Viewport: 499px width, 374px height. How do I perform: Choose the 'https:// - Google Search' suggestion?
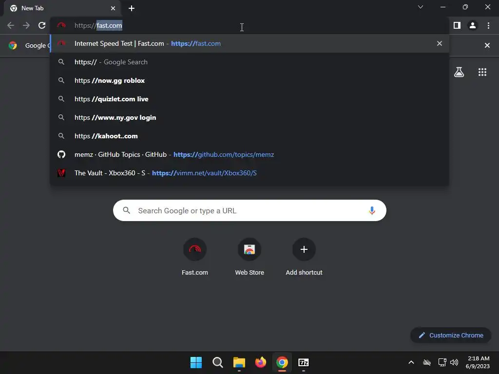tap(249, 62)
